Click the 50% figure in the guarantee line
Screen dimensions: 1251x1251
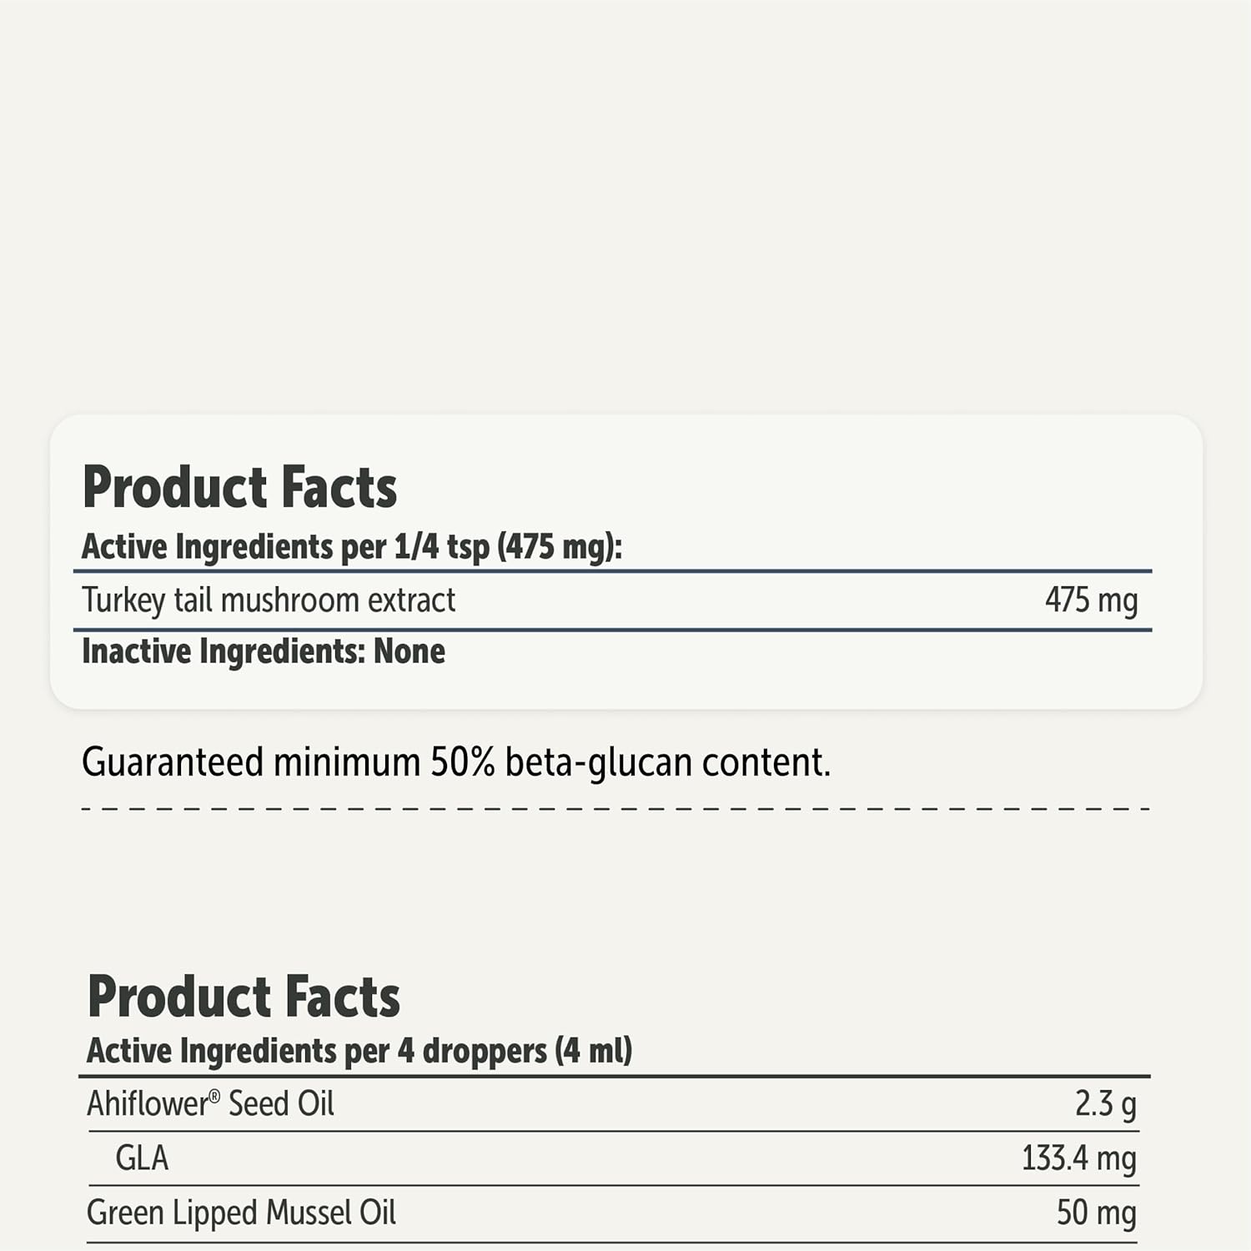[x=463, y=762]
